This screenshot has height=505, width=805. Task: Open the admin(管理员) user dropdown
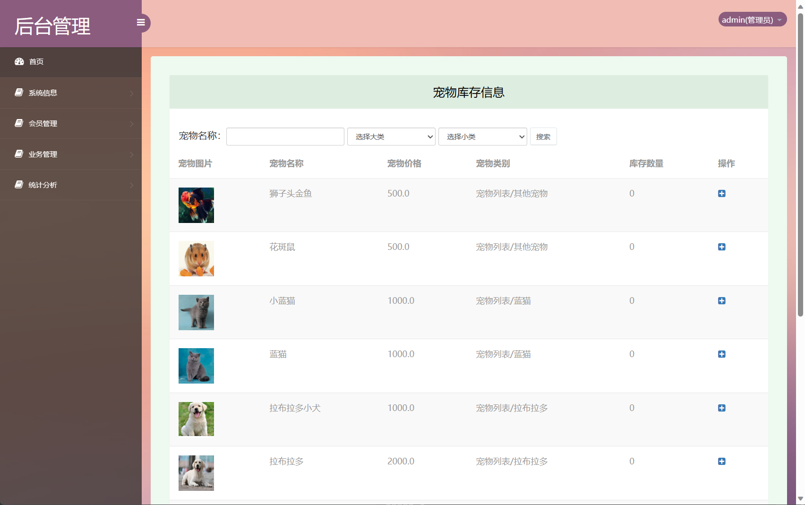coord(753,19)
